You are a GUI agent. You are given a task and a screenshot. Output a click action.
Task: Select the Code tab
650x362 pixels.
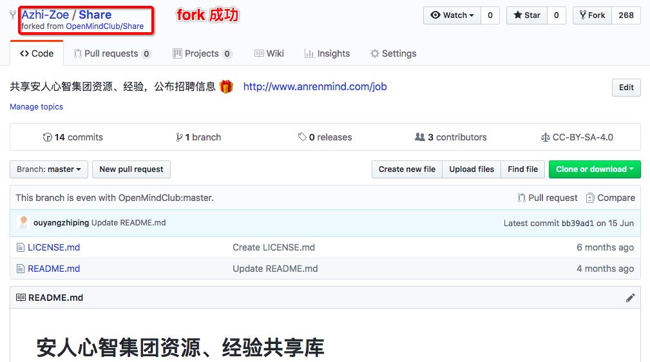(x=37, y=53)
